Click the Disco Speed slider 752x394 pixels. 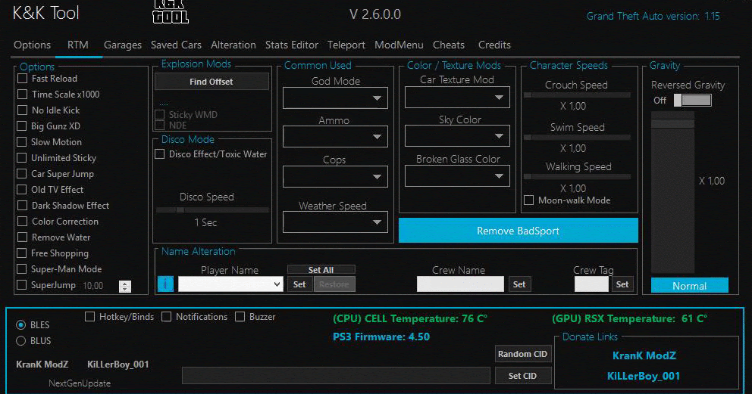tap(212, 210)
